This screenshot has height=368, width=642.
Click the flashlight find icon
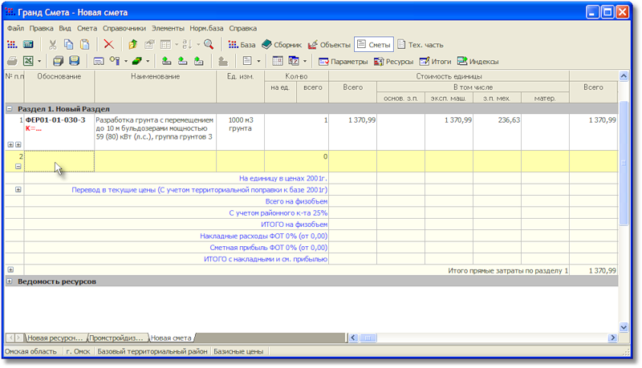(115, 61)
